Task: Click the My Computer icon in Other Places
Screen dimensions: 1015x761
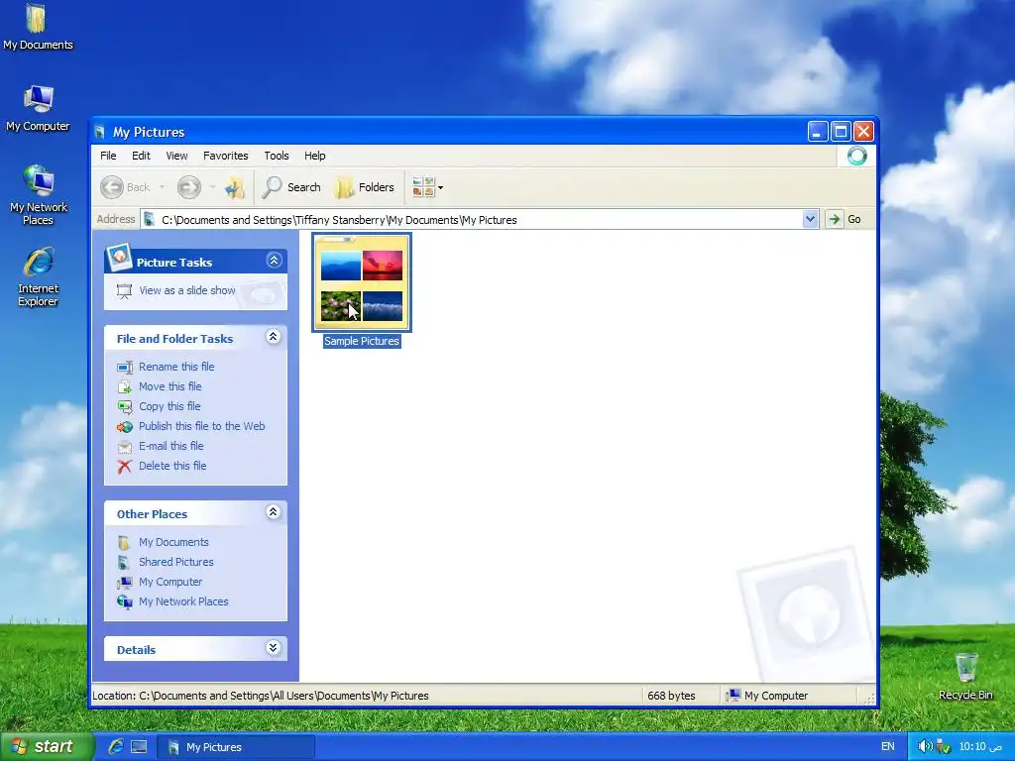Action: pyautogui.click(x=125, y=583)
